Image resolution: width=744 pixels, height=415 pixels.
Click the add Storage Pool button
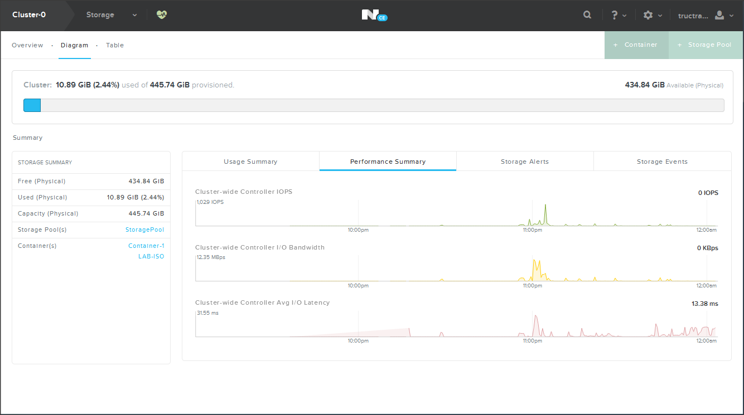705,45
